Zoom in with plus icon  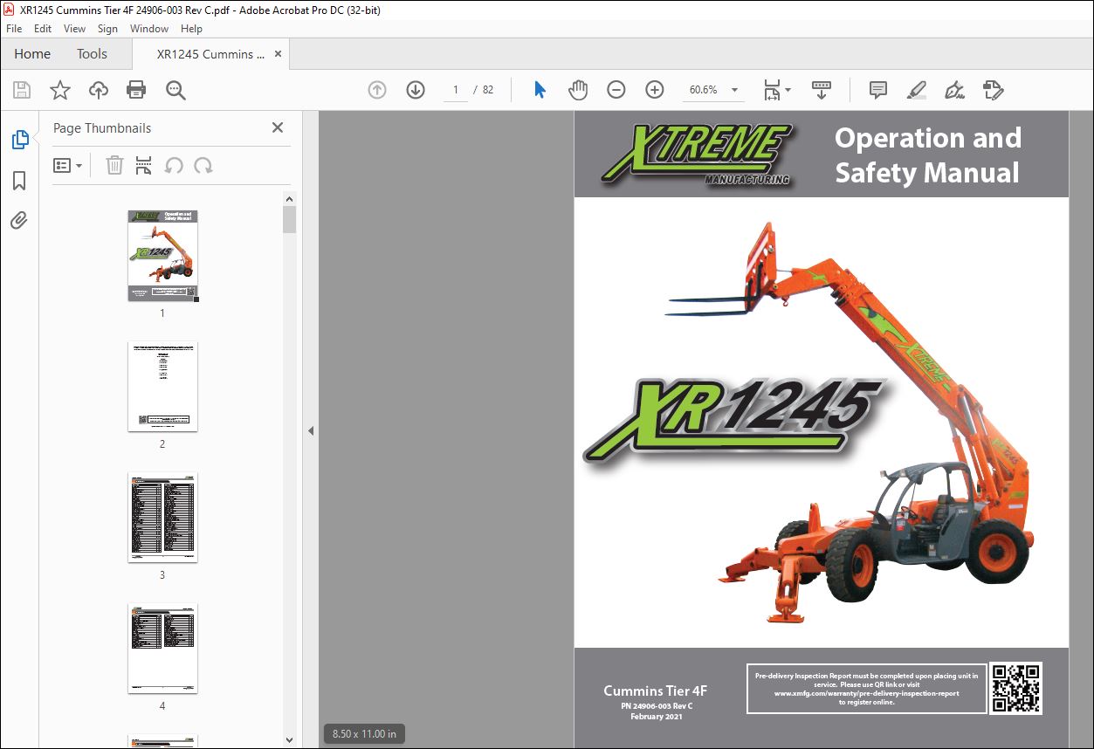pyautogui.click(x=655, y=90)
